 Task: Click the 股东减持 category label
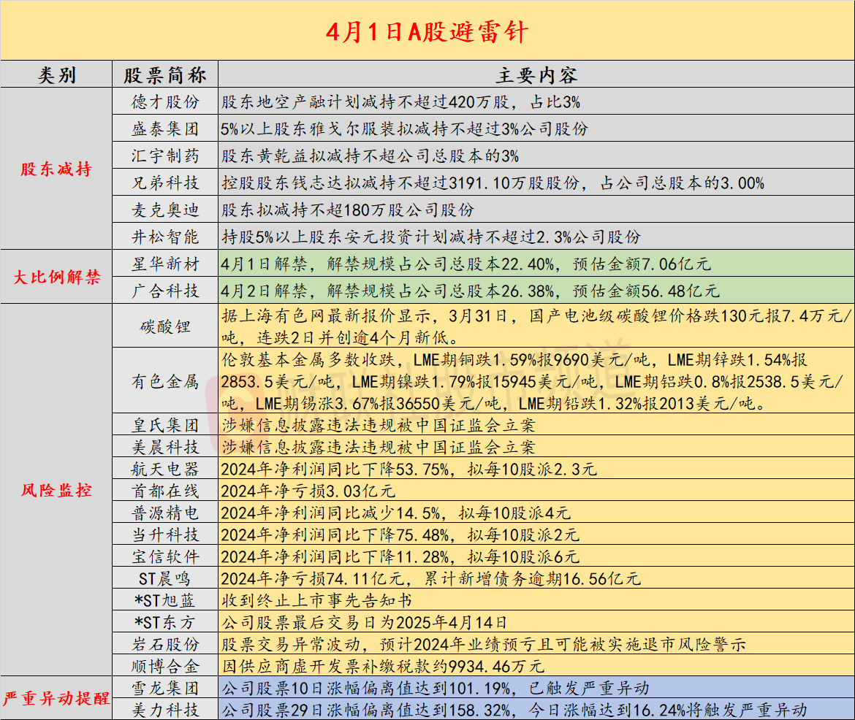point(56,169)
